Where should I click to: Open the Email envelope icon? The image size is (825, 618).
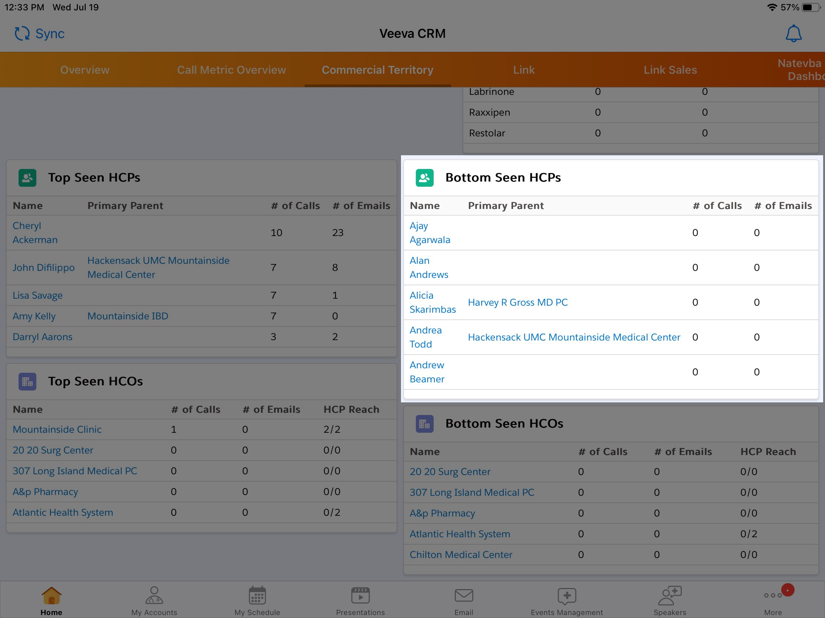click(464, 595)
